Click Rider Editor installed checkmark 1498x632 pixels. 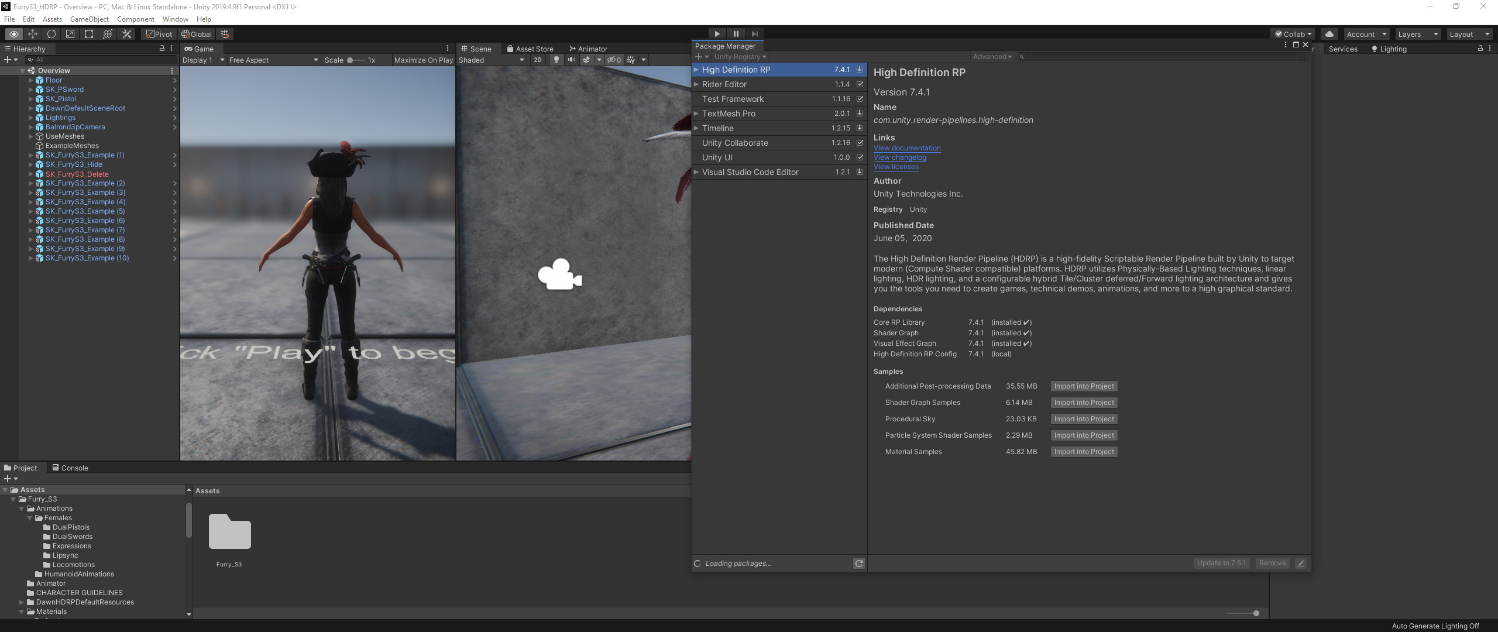point(860,84)
